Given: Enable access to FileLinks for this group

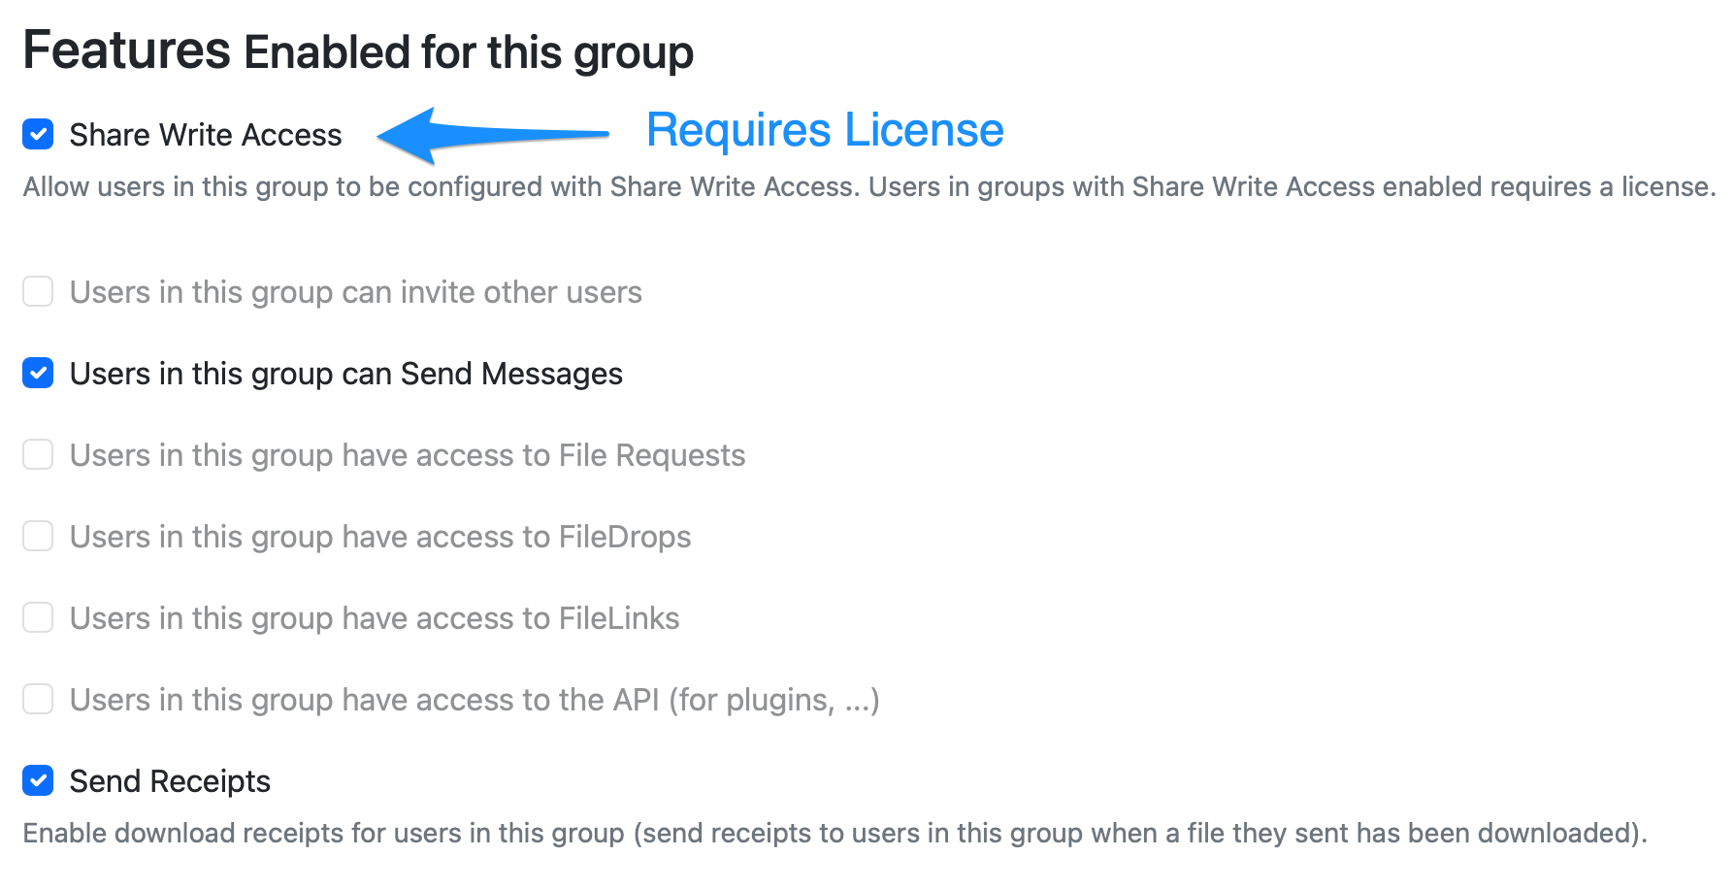Looking at the screenshot, I should click(x=38, y=617).
